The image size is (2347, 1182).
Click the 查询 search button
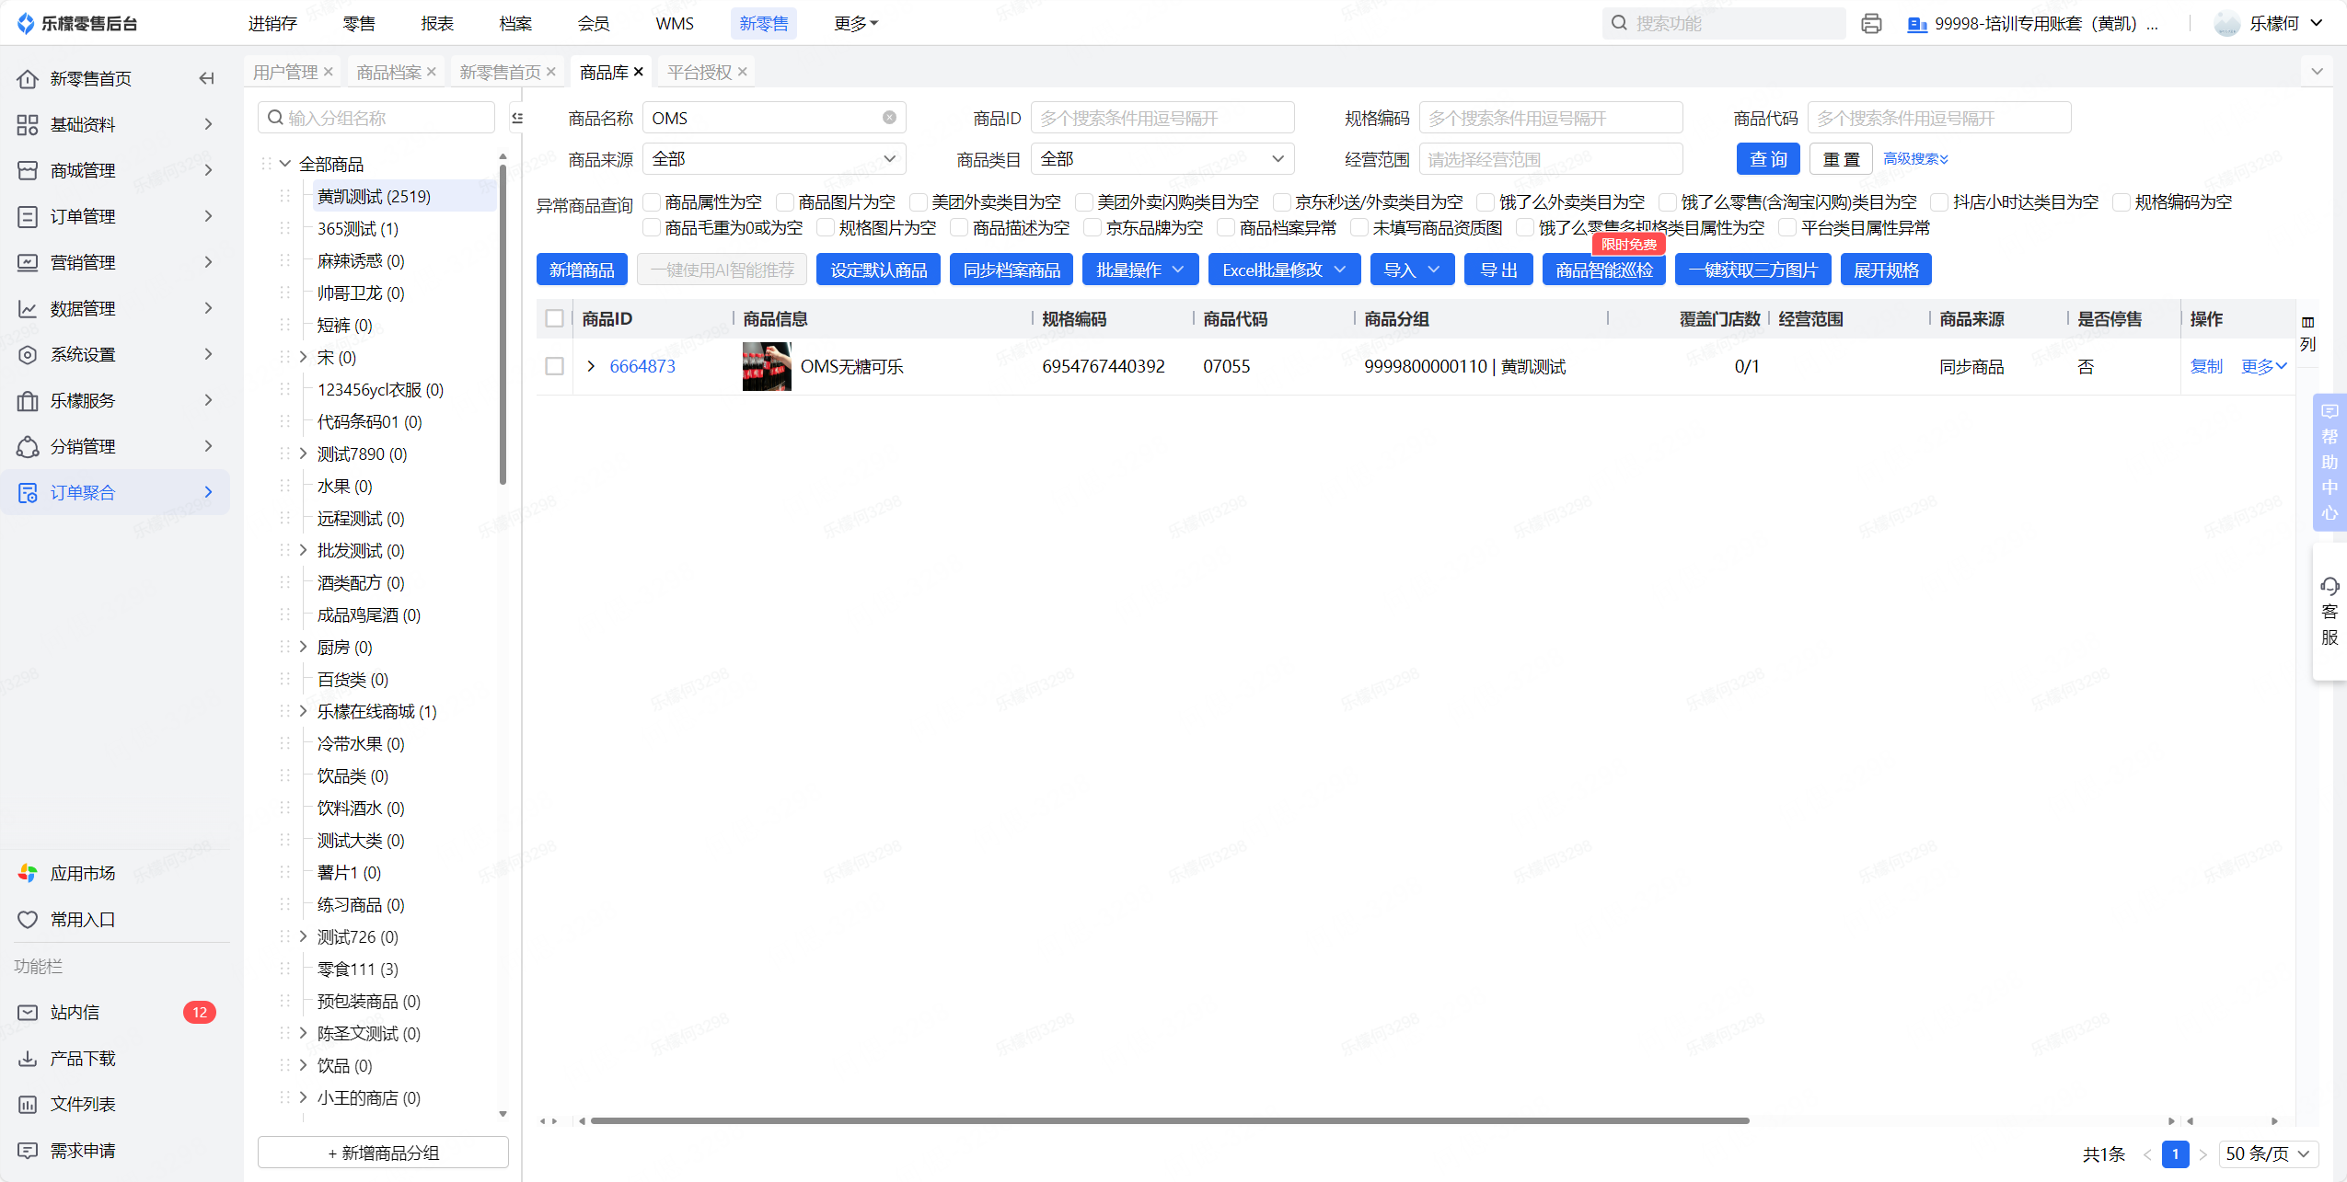[x=1767, y=159]
